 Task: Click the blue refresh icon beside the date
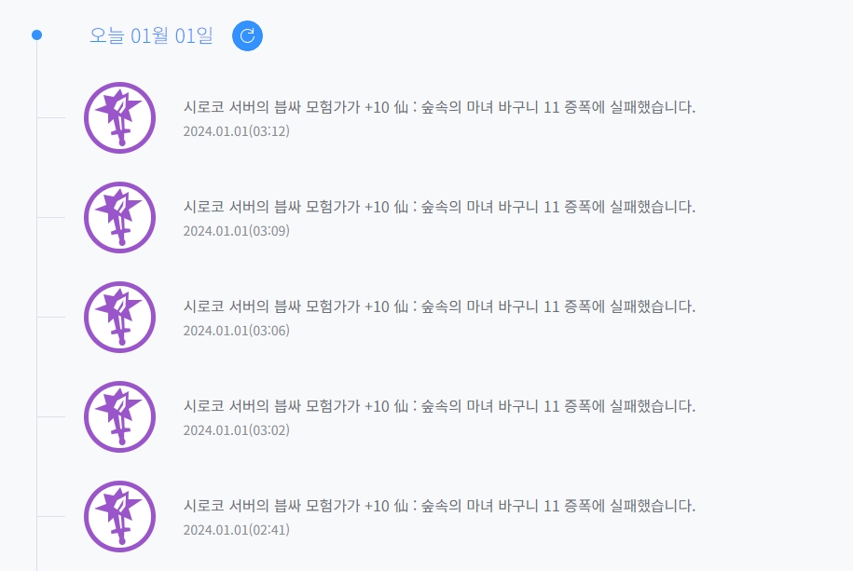click(247, 35)
